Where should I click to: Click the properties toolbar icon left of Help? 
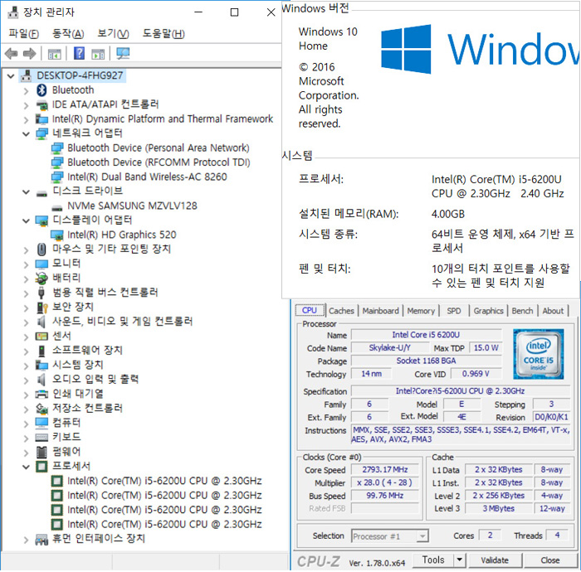pyautogui.click(x=55, y=54)
